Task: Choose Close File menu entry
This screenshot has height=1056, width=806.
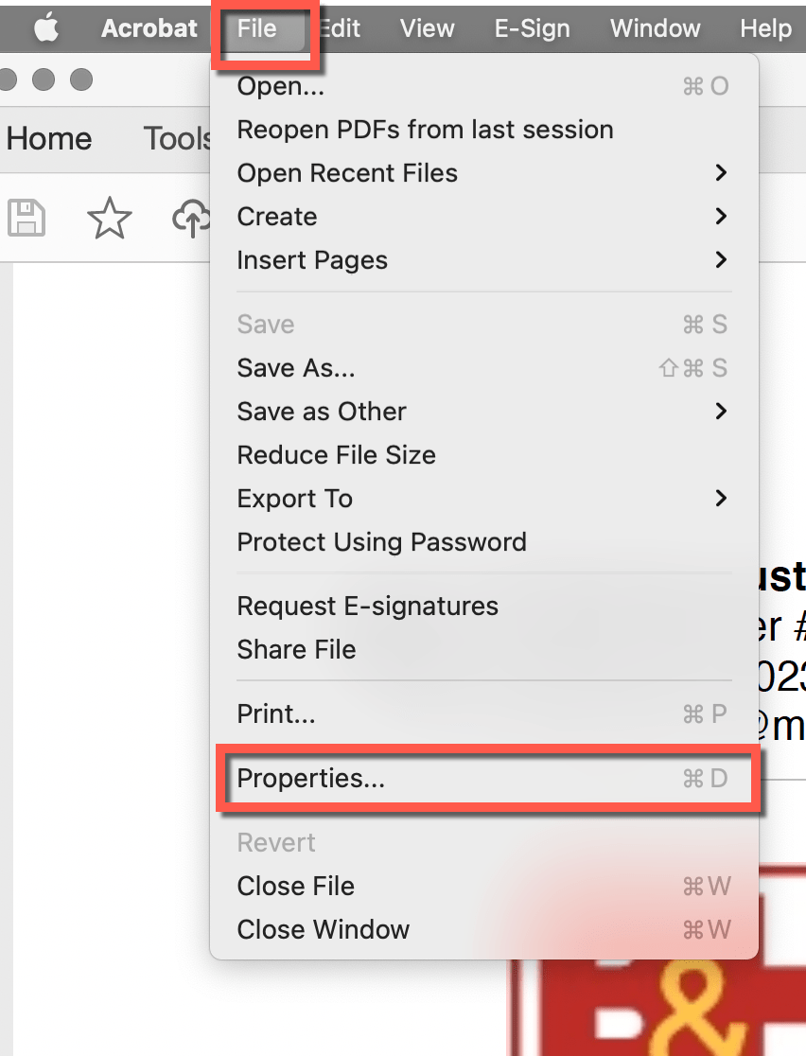Action: click(x=295, y=887)
